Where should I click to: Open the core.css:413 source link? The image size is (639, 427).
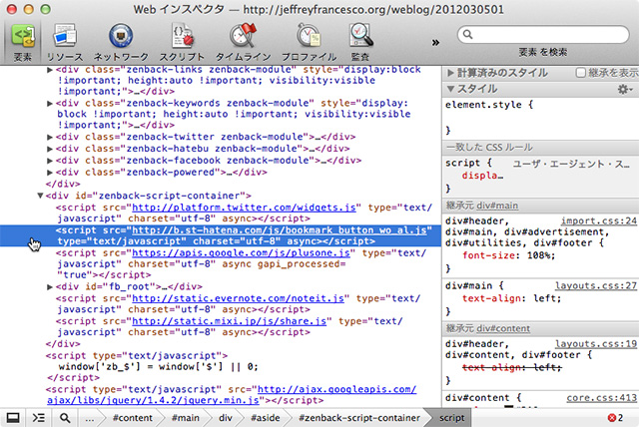tap(601, 398)
